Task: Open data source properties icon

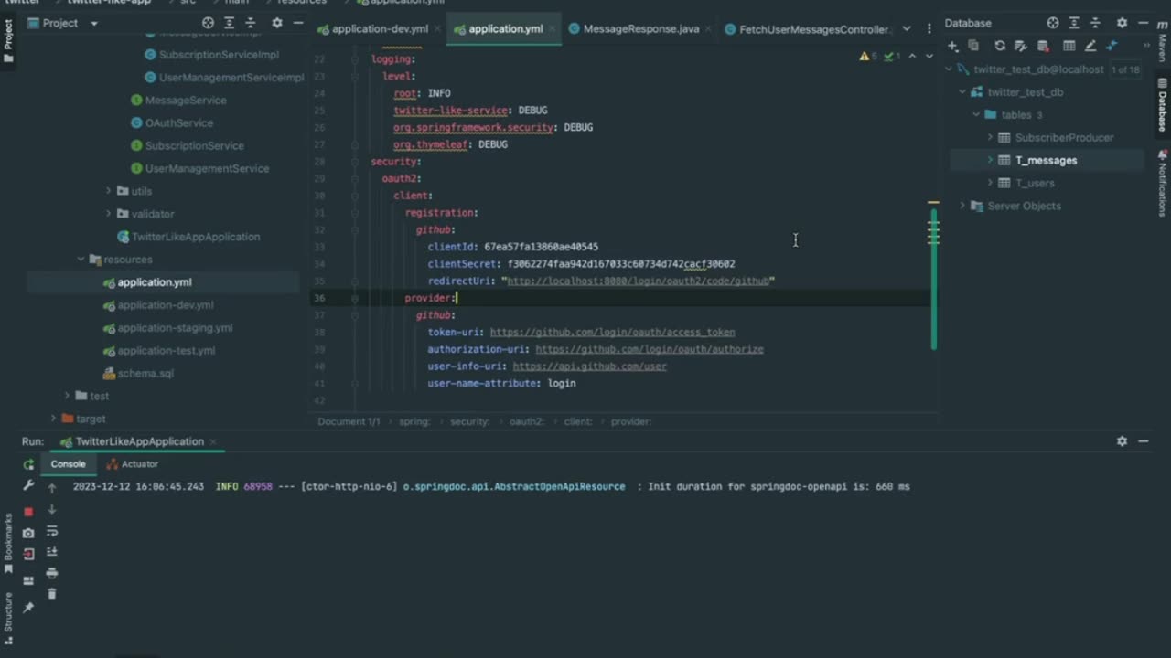Action: pyautogui.click(x=1021, y=46)
